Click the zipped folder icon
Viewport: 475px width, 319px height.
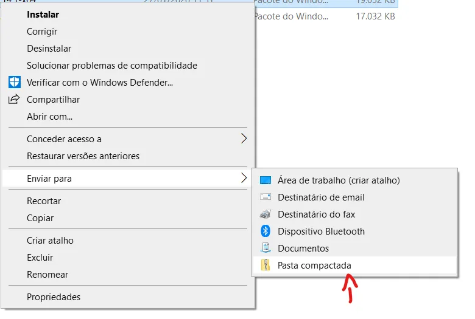[265, 266]
